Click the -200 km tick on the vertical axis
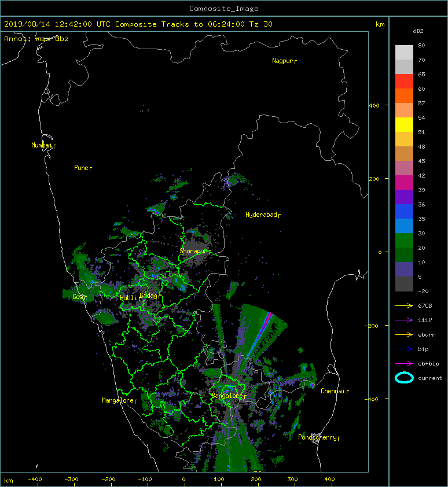Screen dimensions: 448x487 click(372, 326)
